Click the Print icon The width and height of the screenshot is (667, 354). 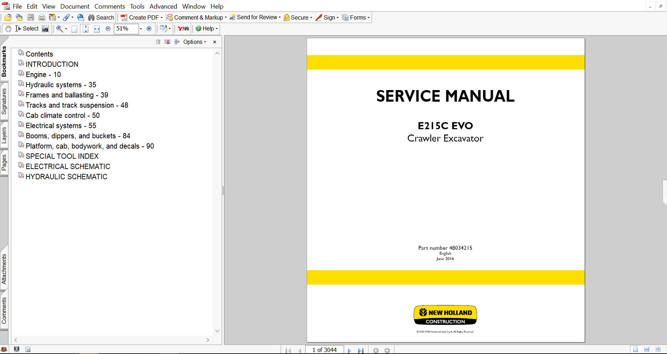tap(42, 17)
